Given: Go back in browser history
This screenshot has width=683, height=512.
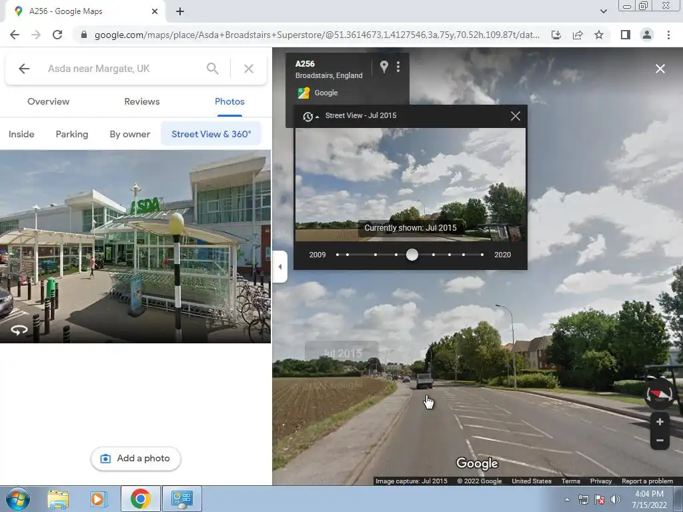Looking at the screenshot, I should click(15, 35).
